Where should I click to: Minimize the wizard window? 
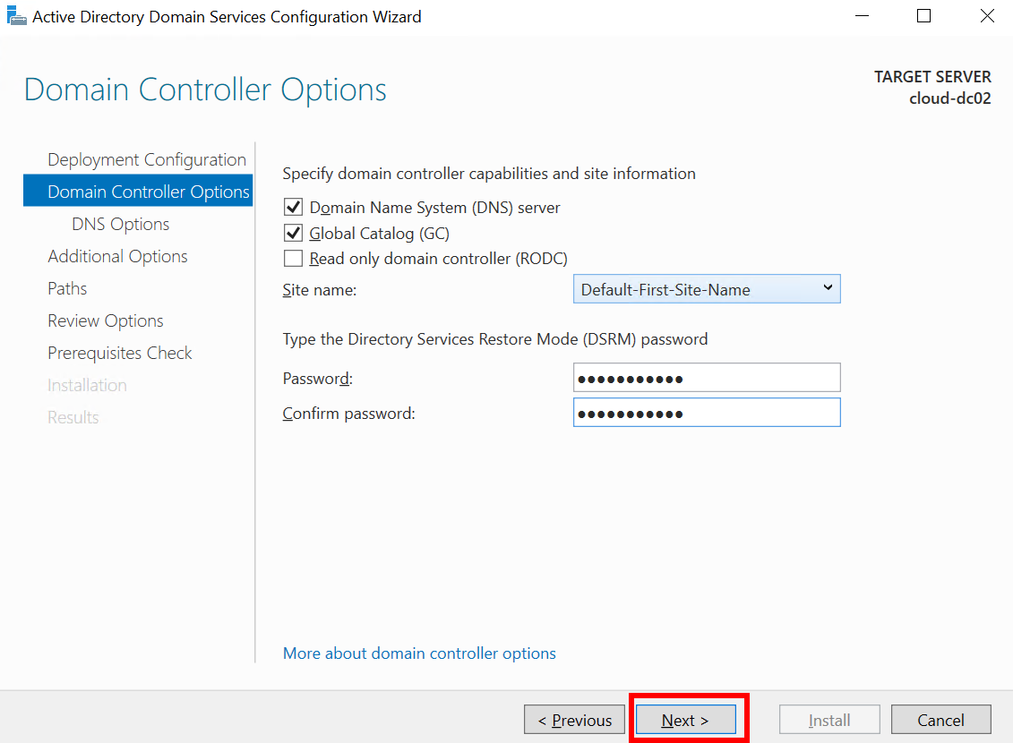click(x=862, y=16)
